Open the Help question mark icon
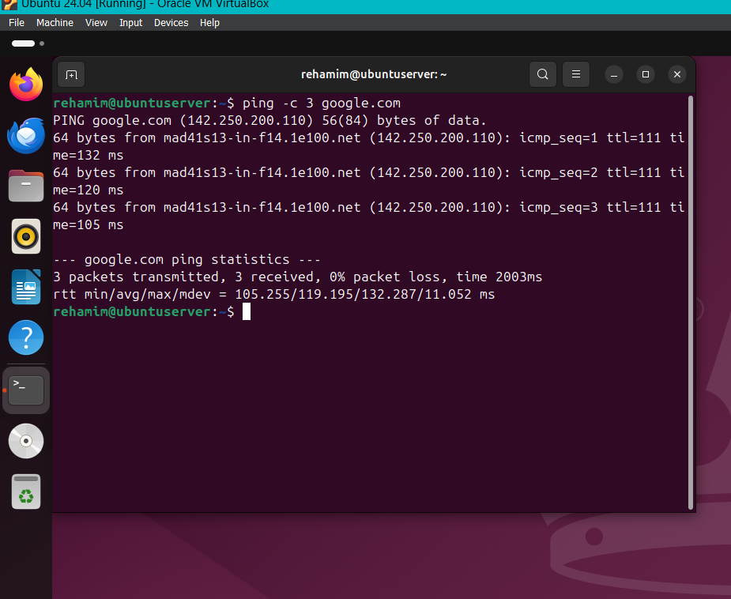The height and width of the screenshot is (599, 731). point(26,337)
